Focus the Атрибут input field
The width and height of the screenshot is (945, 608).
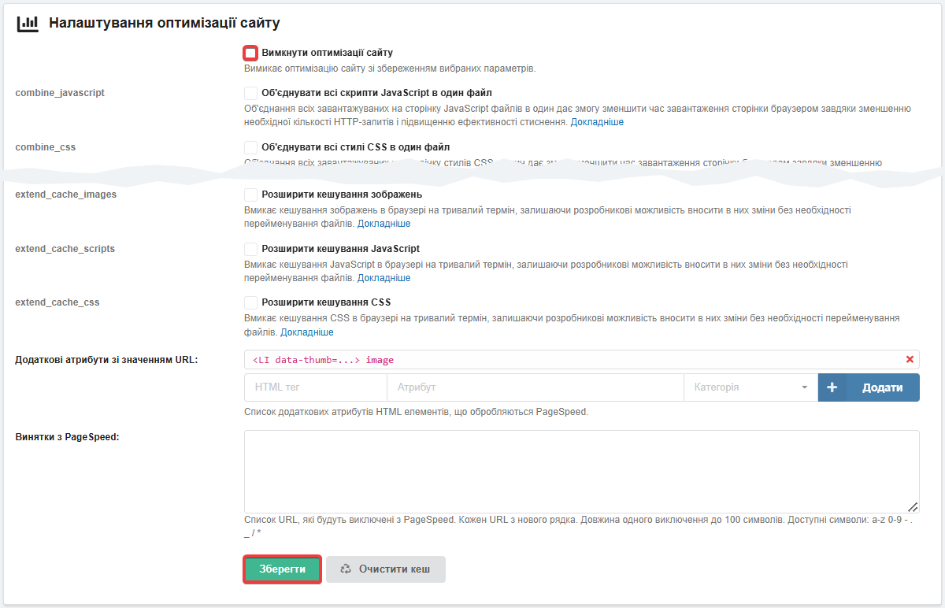point(535,387)
